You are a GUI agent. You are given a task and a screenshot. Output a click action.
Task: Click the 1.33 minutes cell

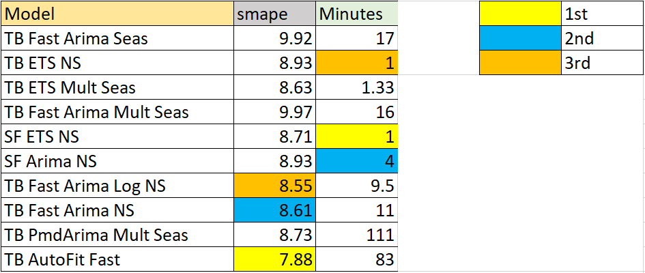coord(357,87)
